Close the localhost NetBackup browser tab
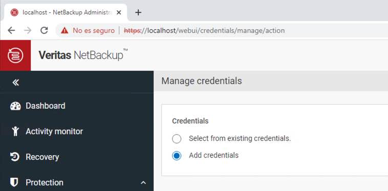 click(x=119, y=12)
